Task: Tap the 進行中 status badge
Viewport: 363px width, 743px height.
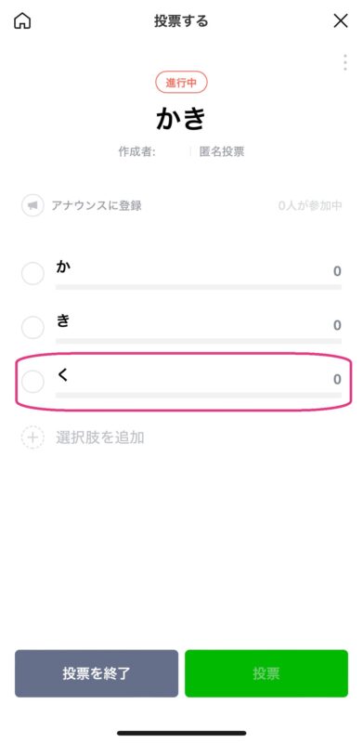Action: click(x=182, y=83)
